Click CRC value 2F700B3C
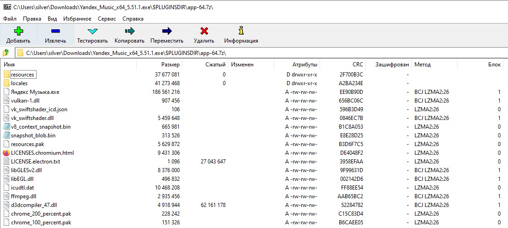Image resolution: width=508 pixels, height=228 pixels. click(352, 75)
